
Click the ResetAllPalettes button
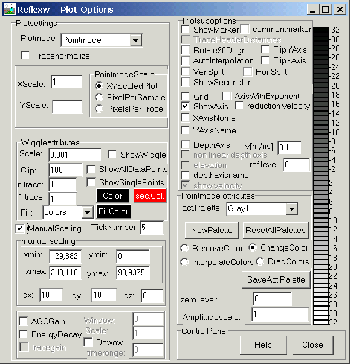coord(276,230)
